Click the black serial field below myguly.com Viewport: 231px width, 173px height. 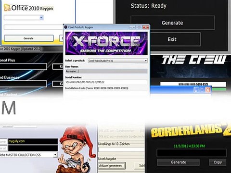point(33,148)
